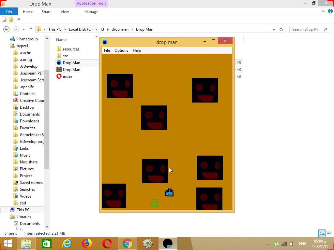Expand the ribbon with the chevron

coord(323,11)
